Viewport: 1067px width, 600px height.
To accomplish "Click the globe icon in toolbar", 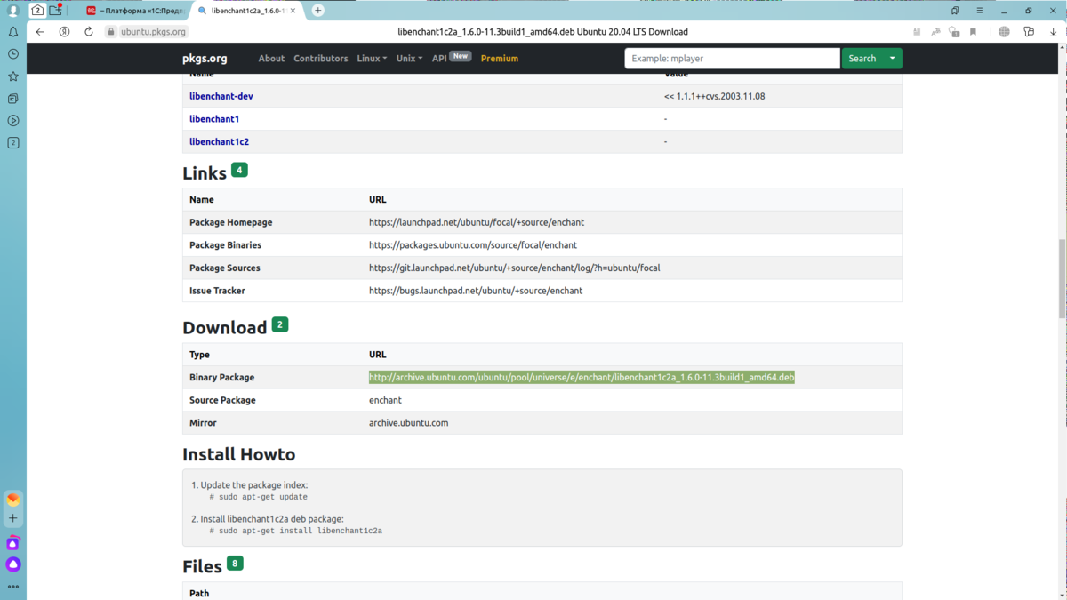I will point(1004,32).
